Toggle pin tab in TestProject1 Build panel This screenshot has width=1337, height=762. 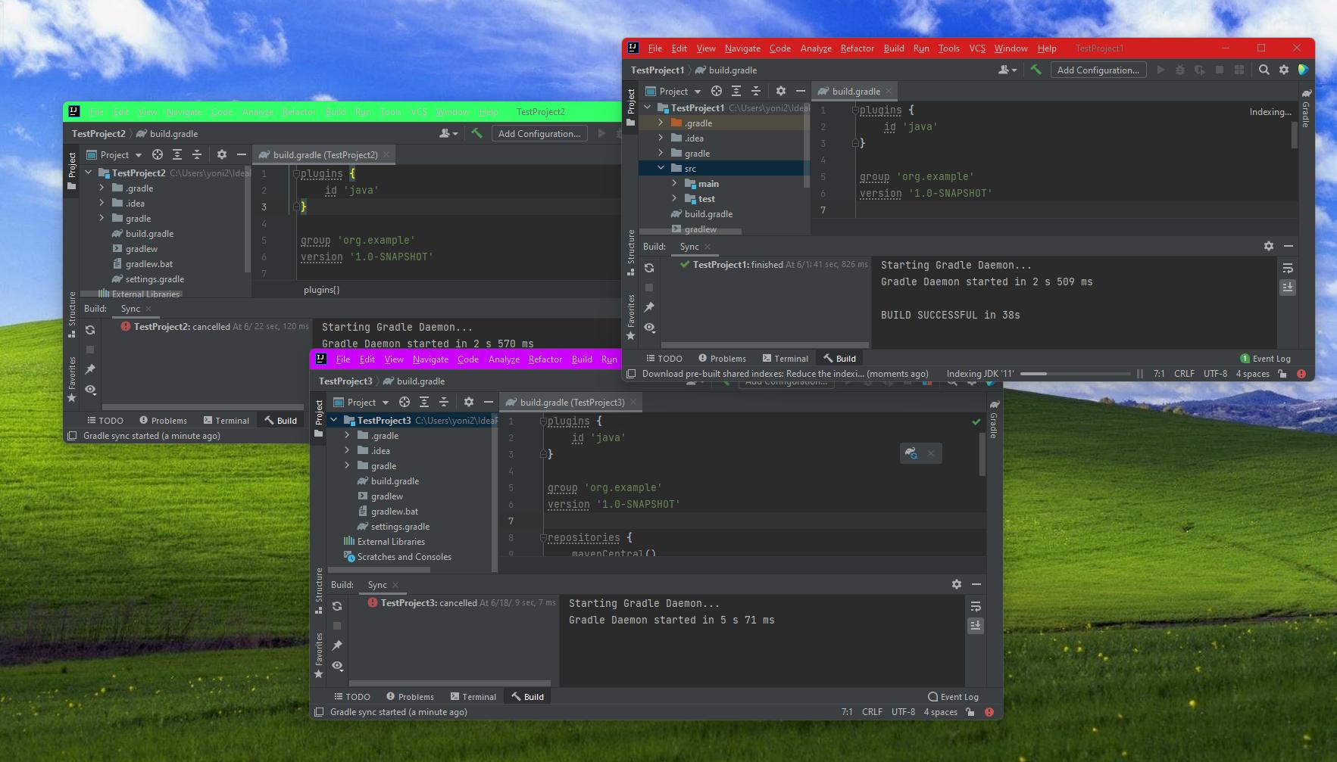pyautogui.click(x=649, y=307)
